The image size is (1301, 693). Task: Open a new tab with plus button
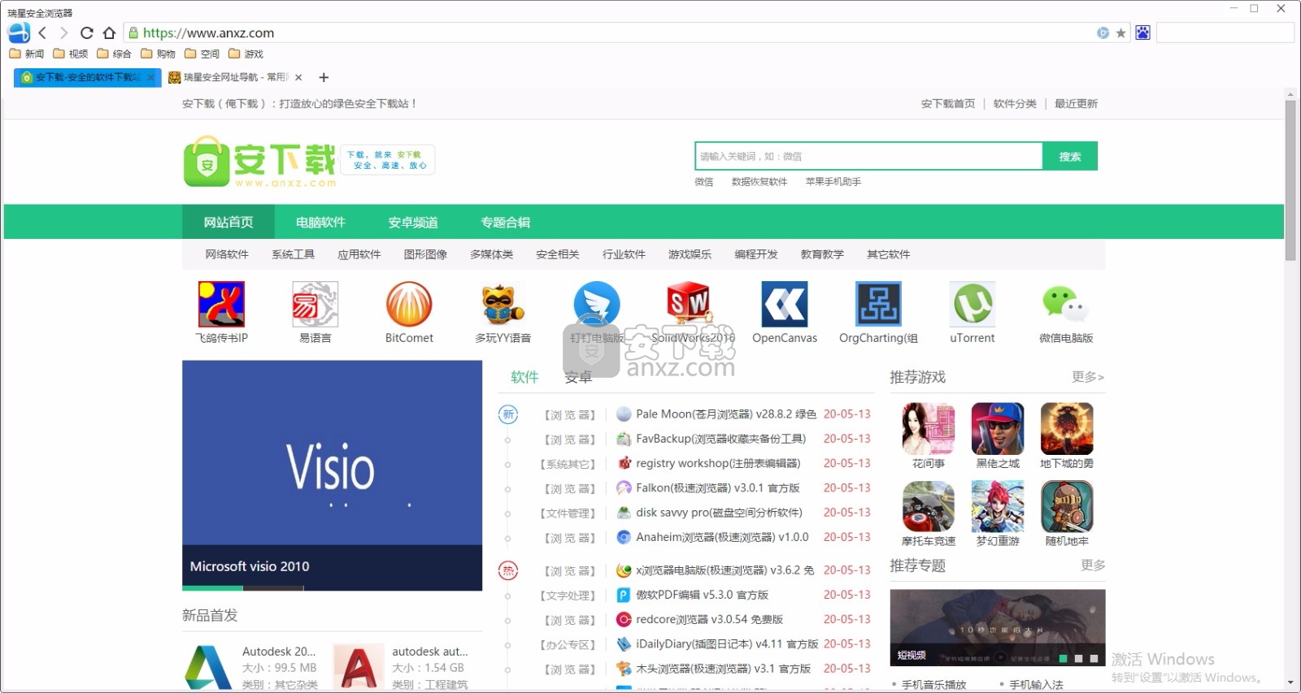324,77
